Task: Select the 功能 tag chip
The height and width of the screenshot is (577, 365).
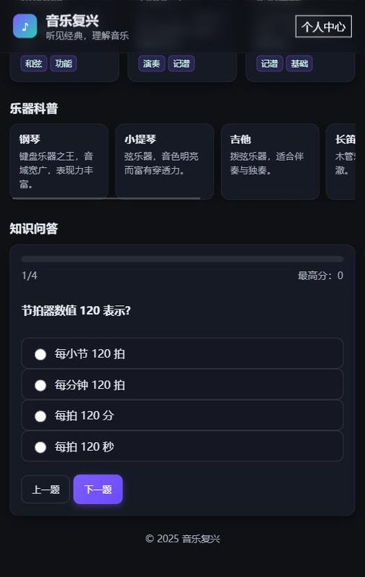Action: click(63, 63)
